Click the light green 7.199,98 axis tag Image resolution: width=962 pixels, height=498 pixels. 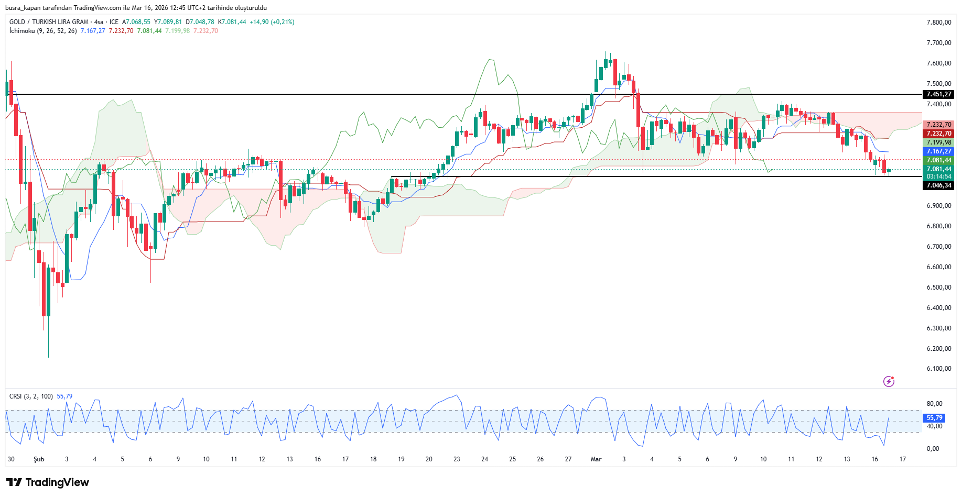(x=938, y=142)
